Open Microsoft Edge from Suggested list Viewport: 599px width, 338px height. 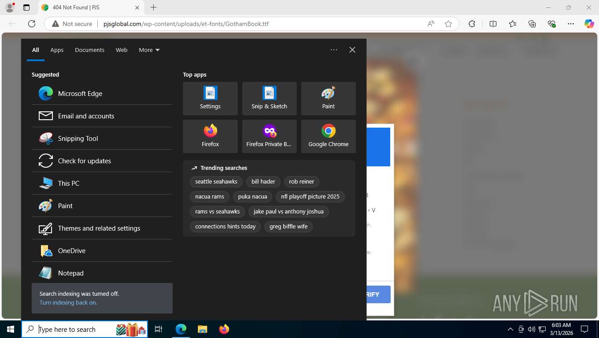pyautogui.click(x=102, y=93)
